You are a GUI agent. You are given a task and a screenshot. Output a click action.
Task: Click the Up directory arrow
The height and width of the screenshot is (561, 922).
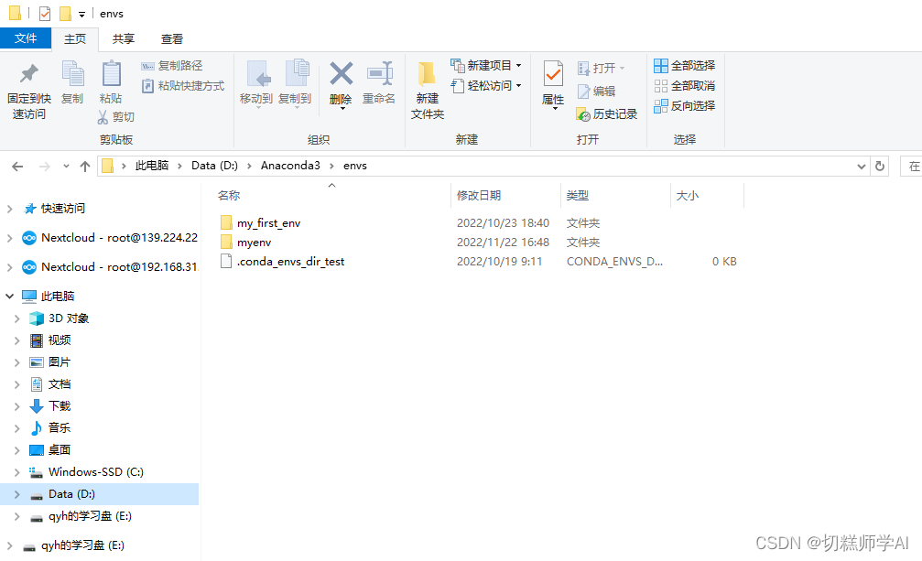pyautogui.click(x=84, y=167)
